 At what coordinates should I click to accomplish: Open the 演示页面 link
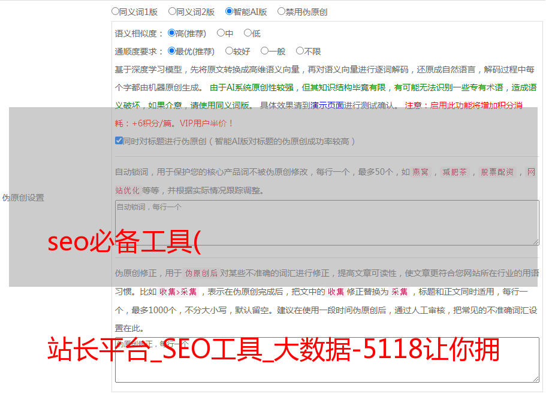coord(327,105)
